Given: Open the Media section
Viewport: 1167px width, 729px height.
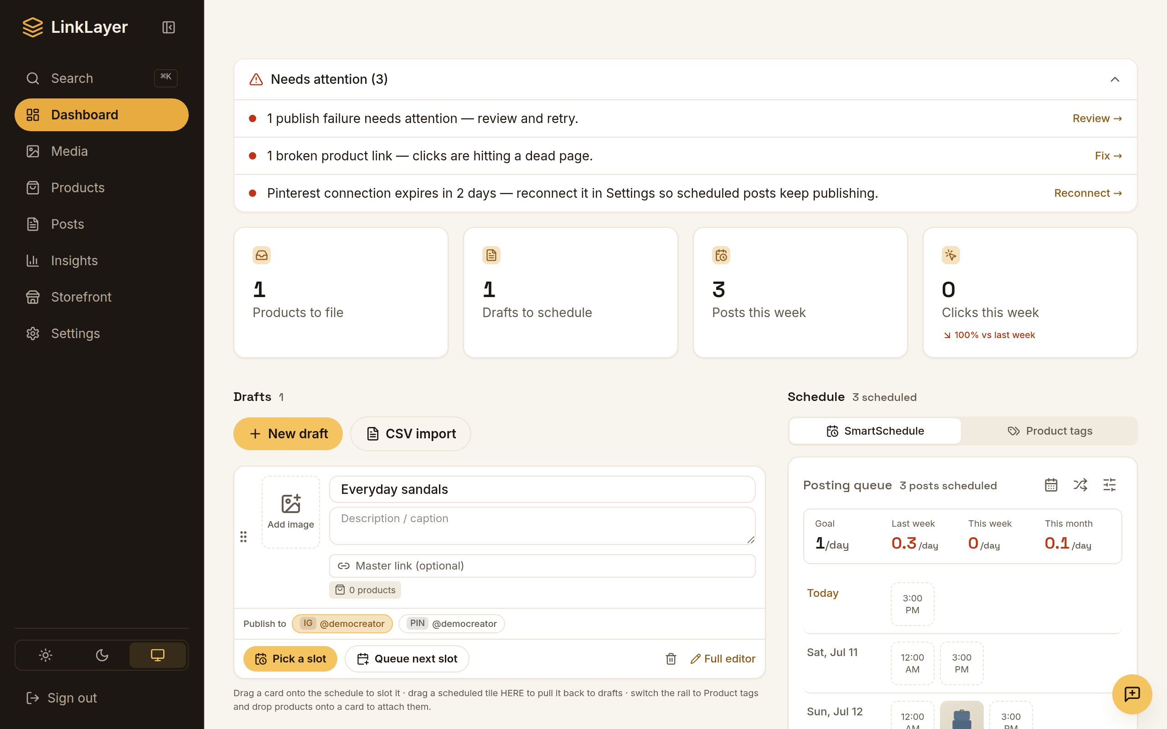Looking at the screenshot, I should tap(101, 151).
